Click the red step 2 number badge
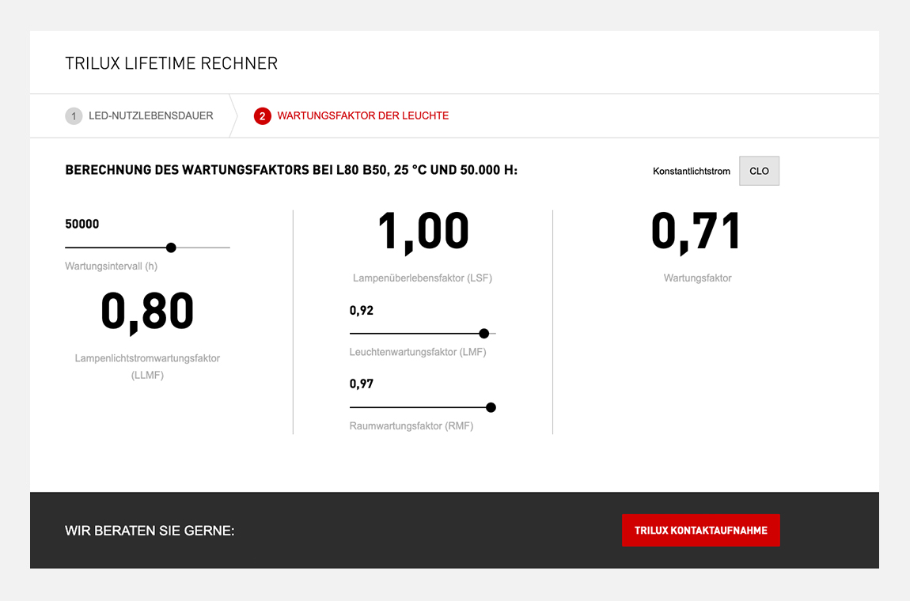Image resolution: width=910 pixels, height=601 pixels. (263, 116)
